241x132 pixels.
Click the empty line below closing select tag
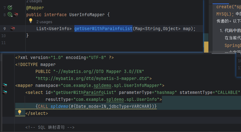95,120
